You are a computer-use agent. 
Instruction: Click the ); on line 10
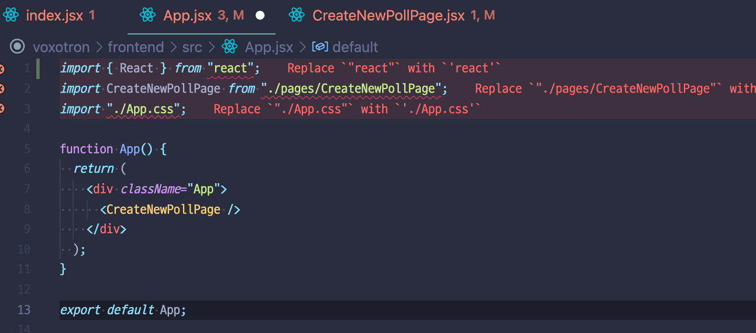coord(80,249)
